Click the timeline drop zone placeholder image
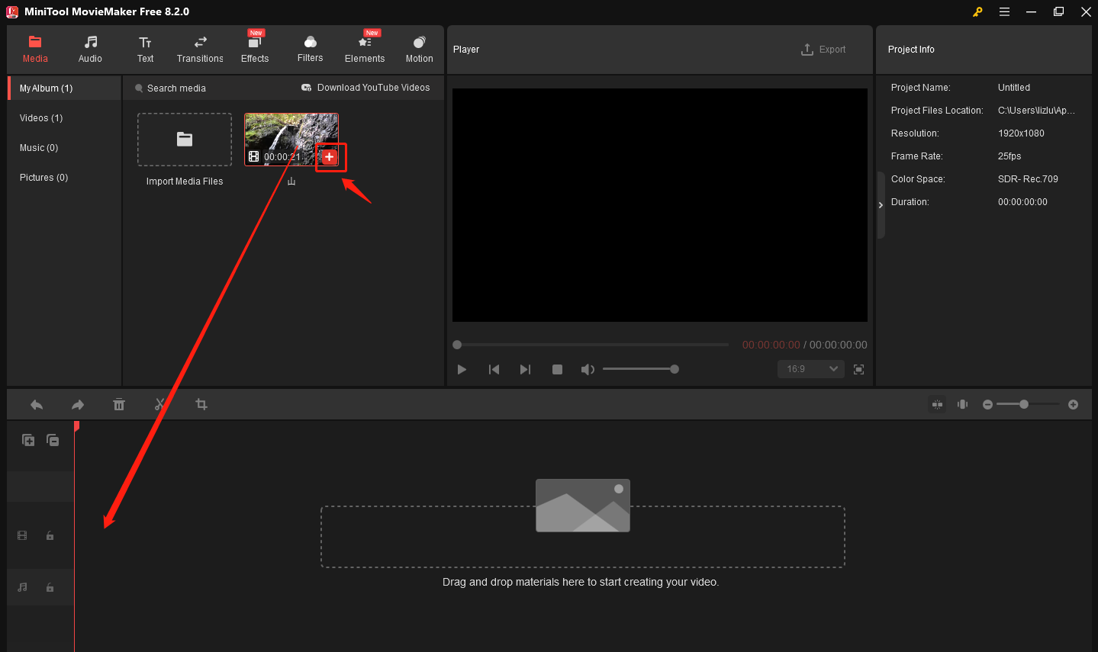The width and height of the screenshot is (1098, 652). [583, 506]
